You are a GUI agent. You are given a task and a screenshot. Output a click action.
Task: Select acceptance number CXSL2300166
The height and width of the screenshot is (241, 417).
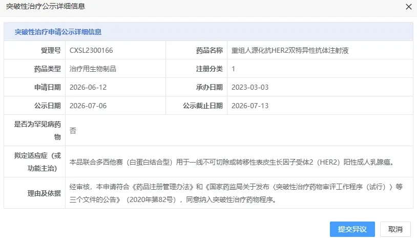click(91, 50)
